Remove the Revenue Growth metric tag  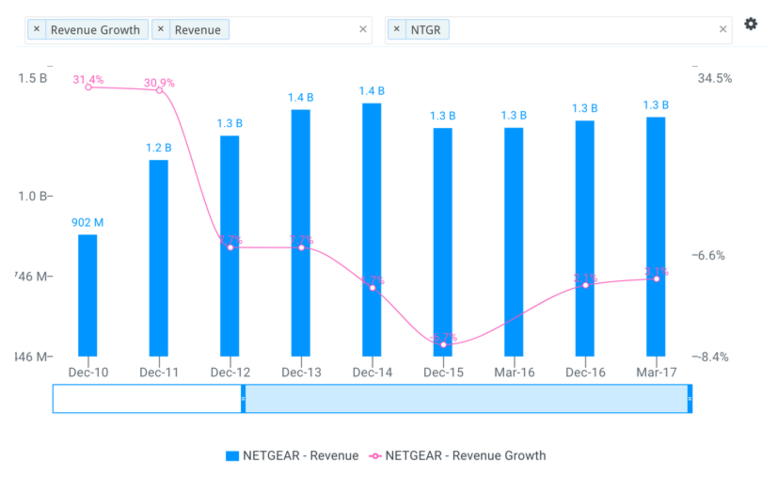click(x=37, y=29)
